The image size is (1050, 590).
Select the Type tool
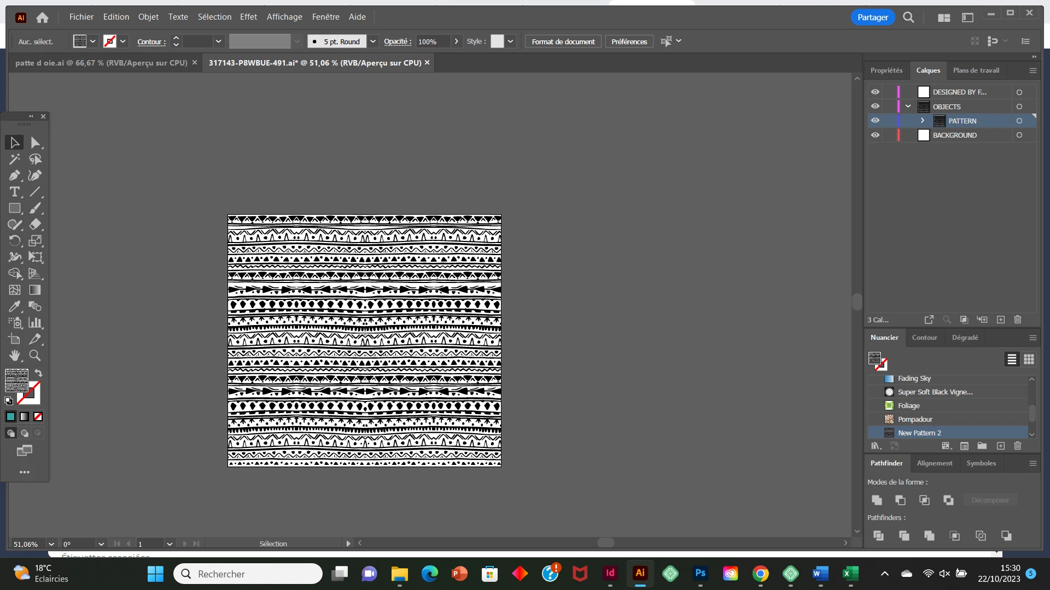click(x=14, y=192)
